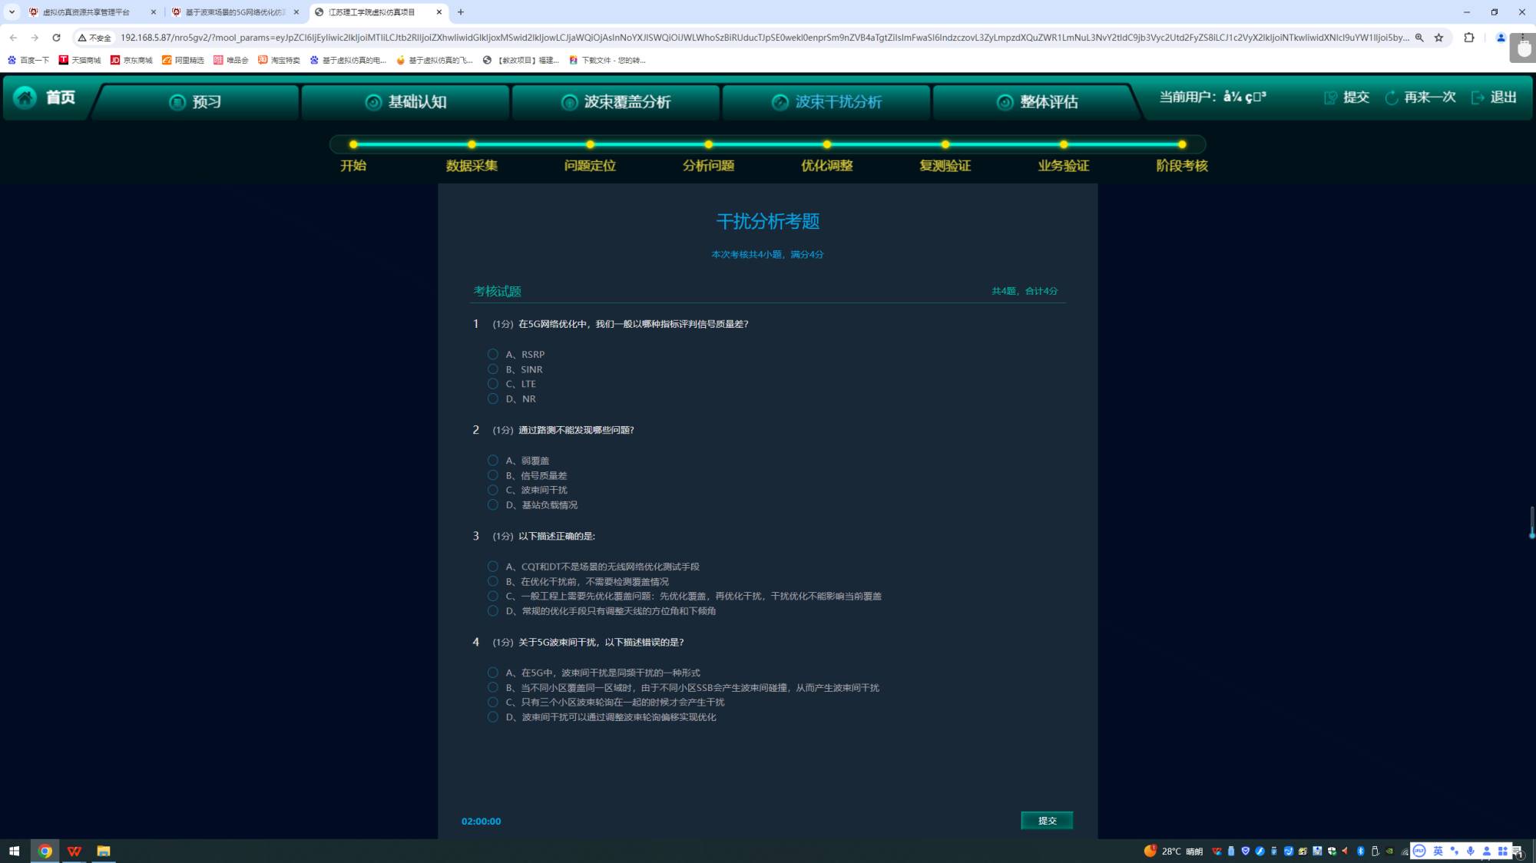Click the 预习 tab icon

click(x=177, y=102)
